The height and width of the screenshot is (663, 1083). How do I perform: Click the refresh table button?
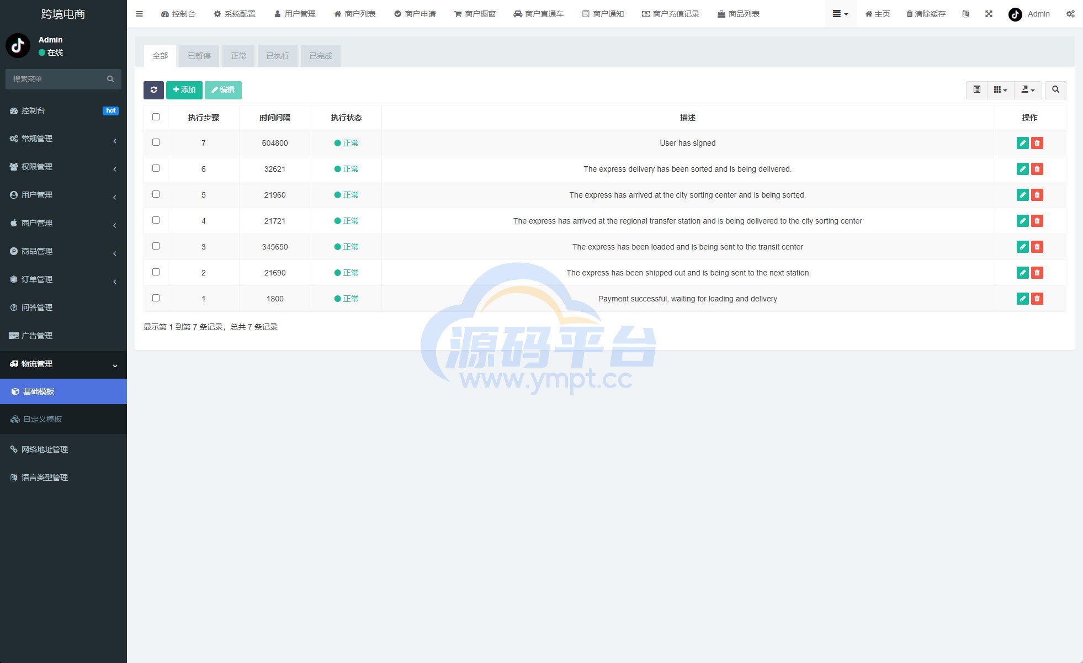(x=153, y=90)
